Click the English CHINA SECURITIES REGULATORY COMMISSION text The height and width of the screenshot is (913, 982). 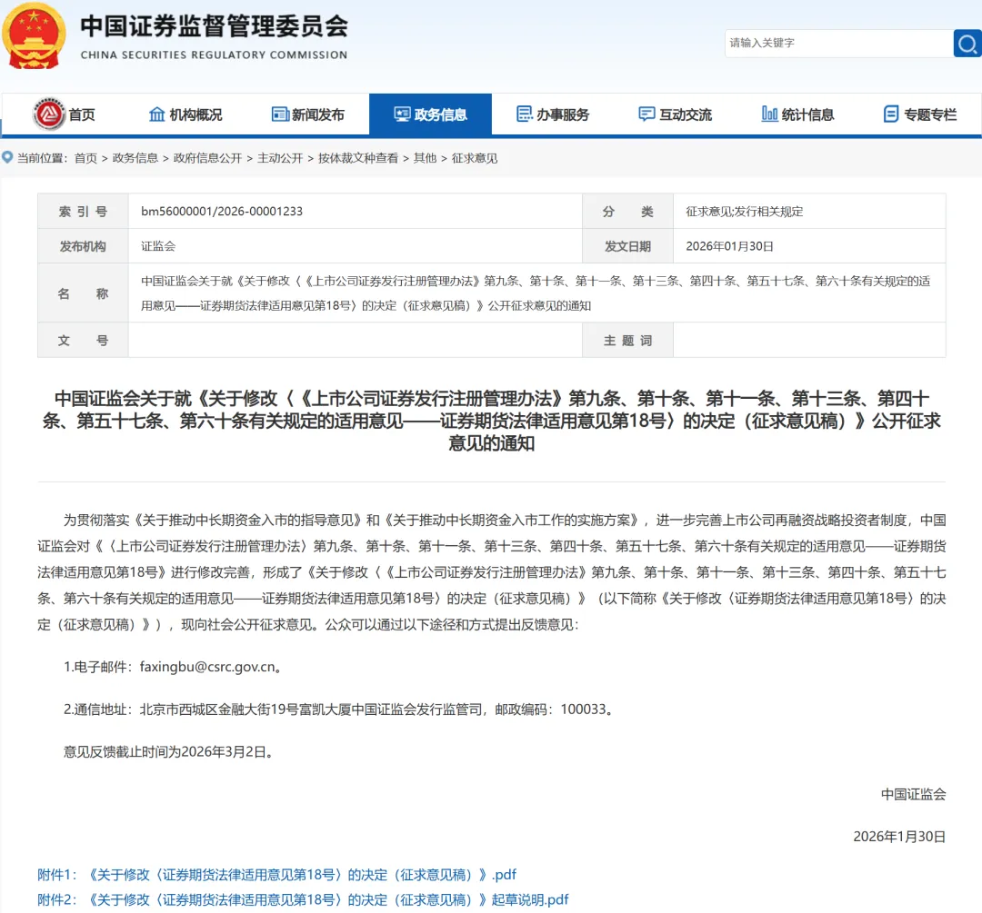[x=214, y=55]
